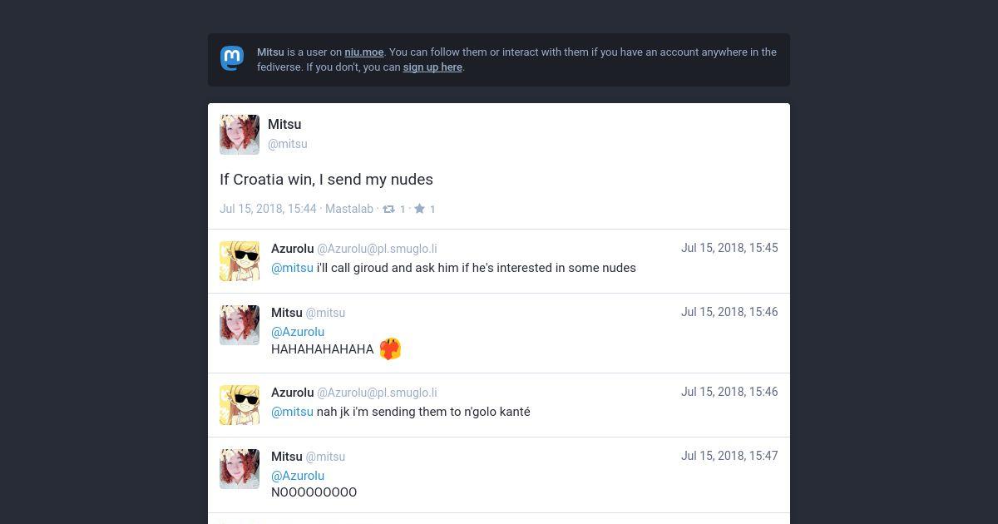Open the Jul 15, 2018, 15:44 post timestamp
The width and height of the screenshot is (998, 524).
pyautogui.click(x=268, y=209)
